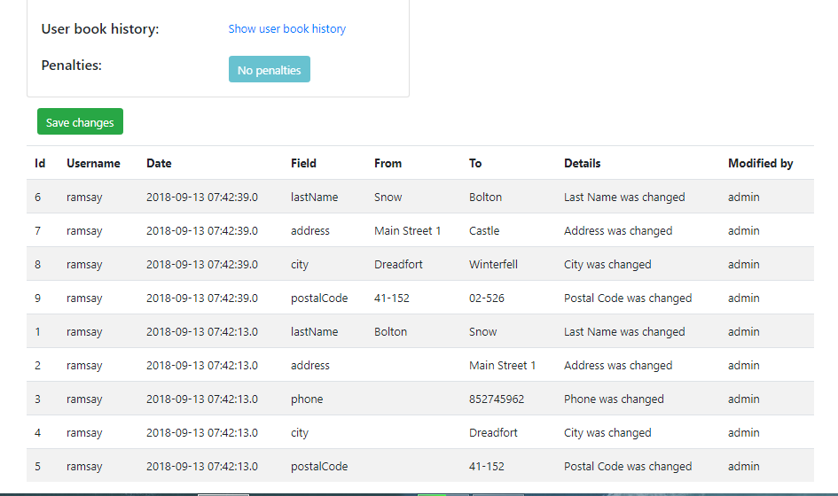Click the Username column header

coord(93,164)
